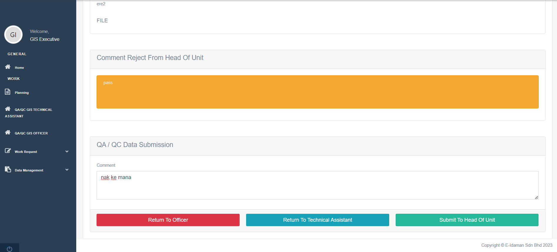Image resolution: width=557 pixels, height=252 pixels.
Task: Expand the Data Management chevron
Action: pos(67,170)
